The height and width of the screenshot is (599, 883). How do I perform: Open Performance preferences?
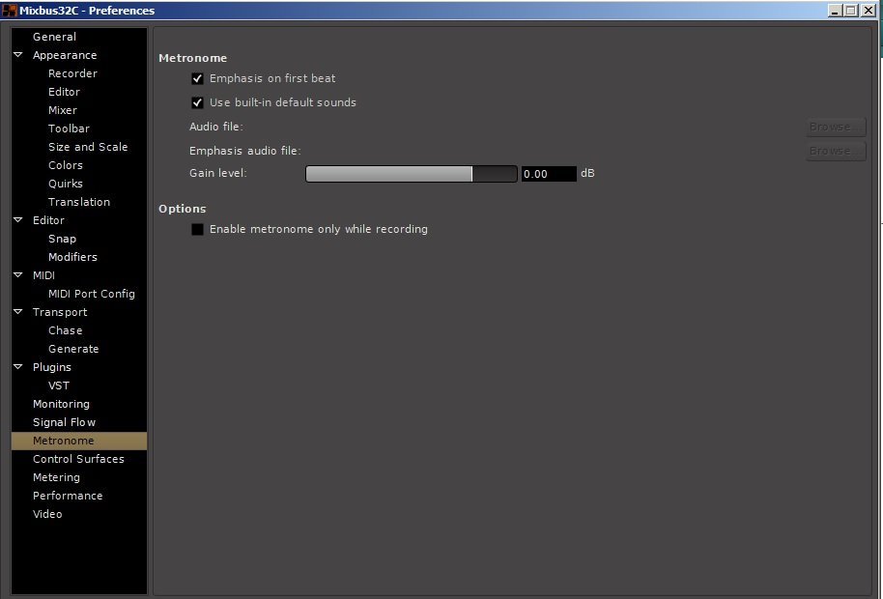pyautogui.click(x=68, y=496)
